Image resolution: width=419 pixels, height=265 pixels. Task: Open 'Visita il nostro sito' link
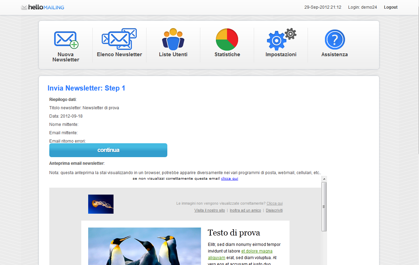pyautogui.click(x=210, y=210)
